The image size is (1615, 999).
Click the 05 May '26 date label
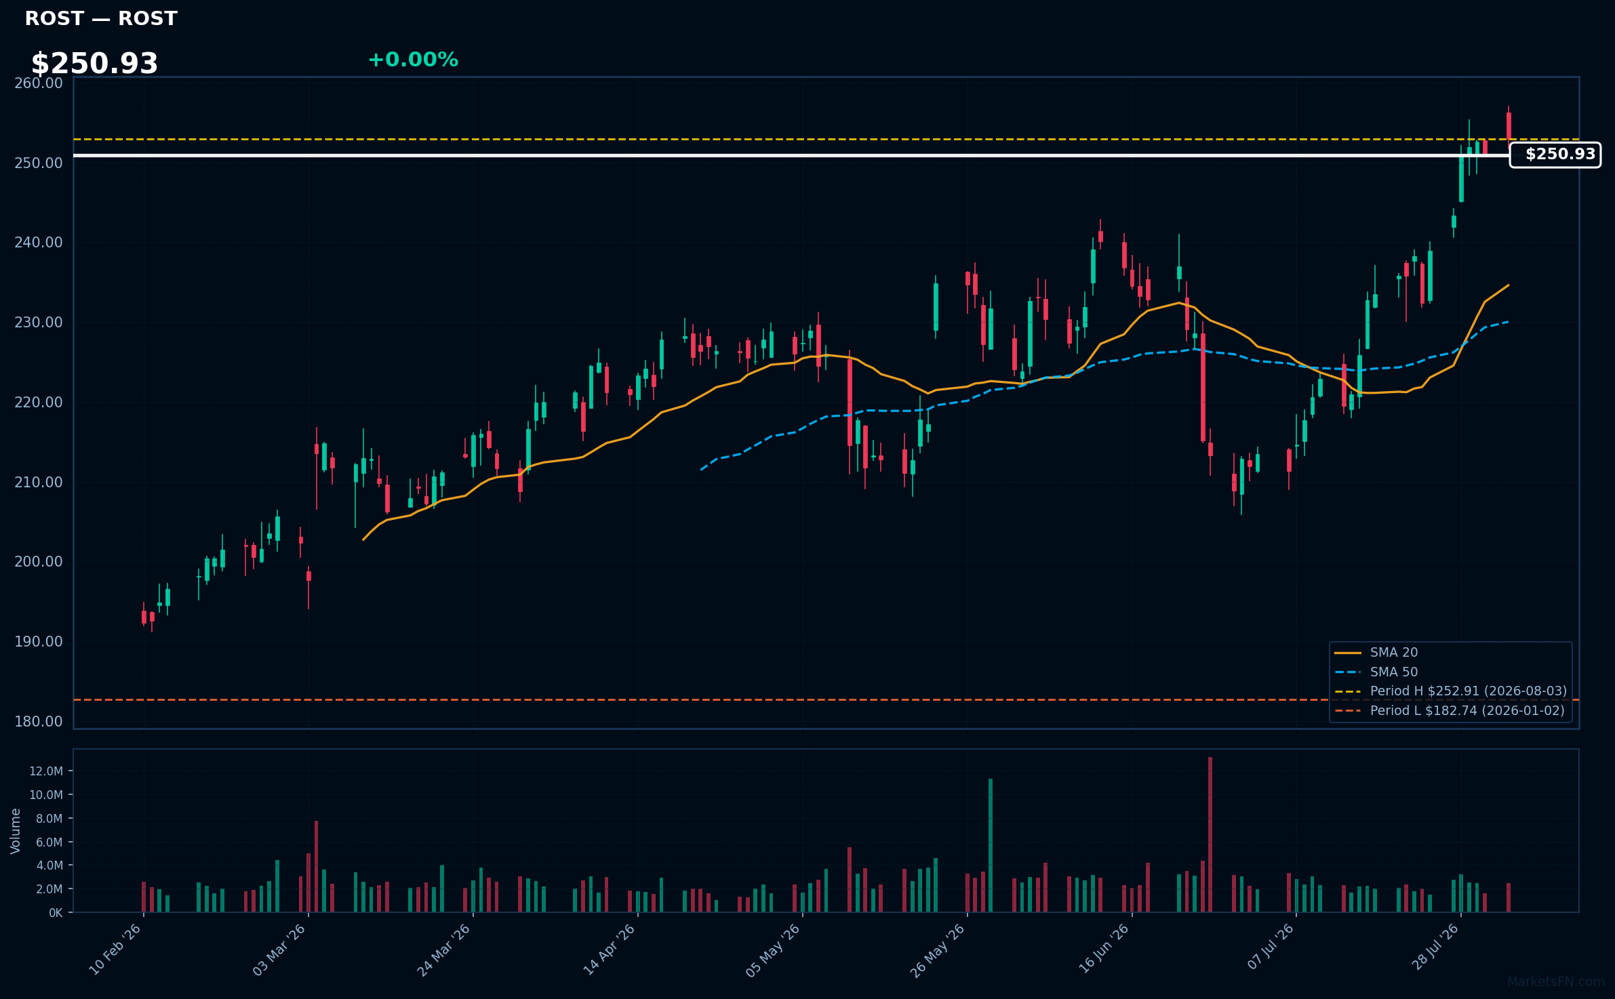coord(773,950)
